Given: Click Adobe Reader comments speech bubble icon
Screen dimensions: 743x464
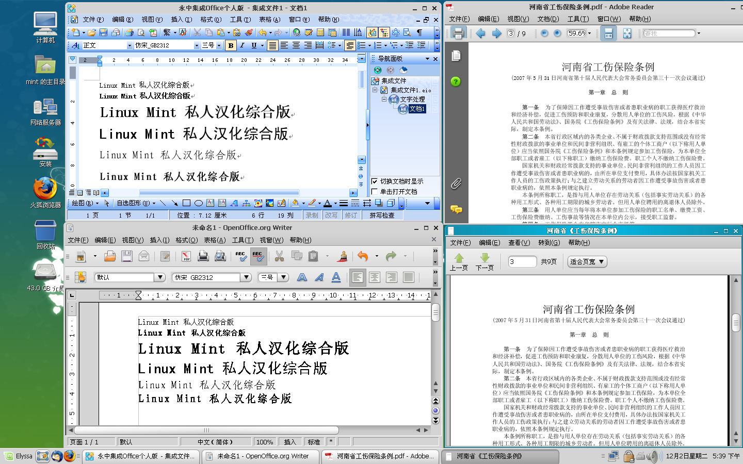Looking at the screenshot, I should tap(456, 209).
